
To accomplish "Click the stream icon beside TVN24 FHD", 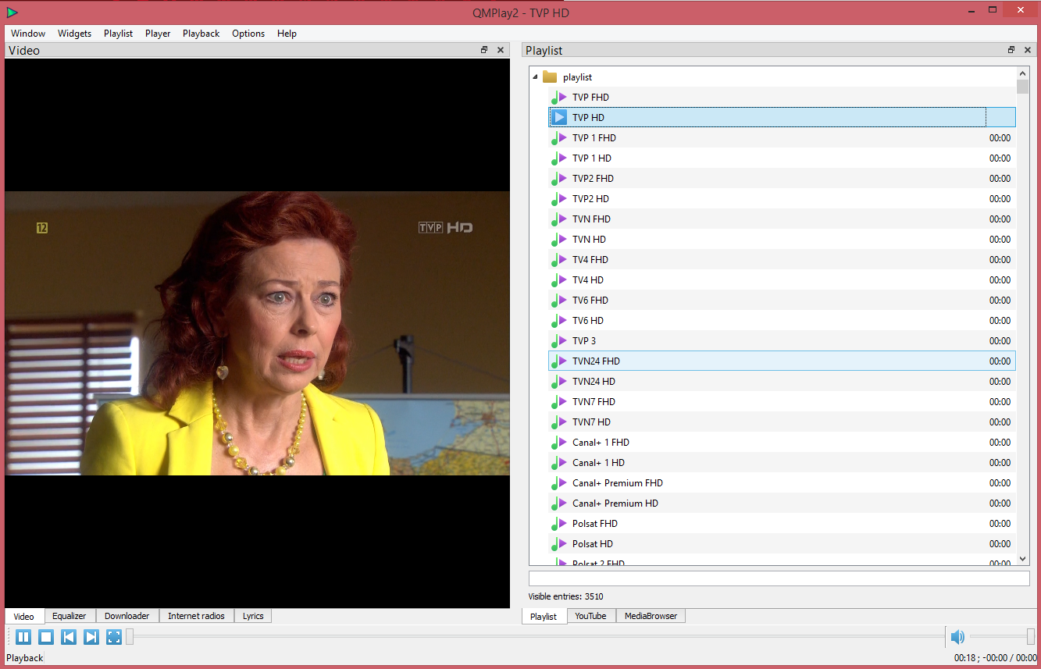I will point(559,361).
